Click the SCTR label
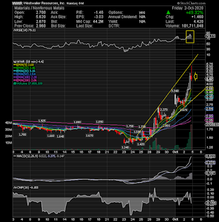 (114, 26)
